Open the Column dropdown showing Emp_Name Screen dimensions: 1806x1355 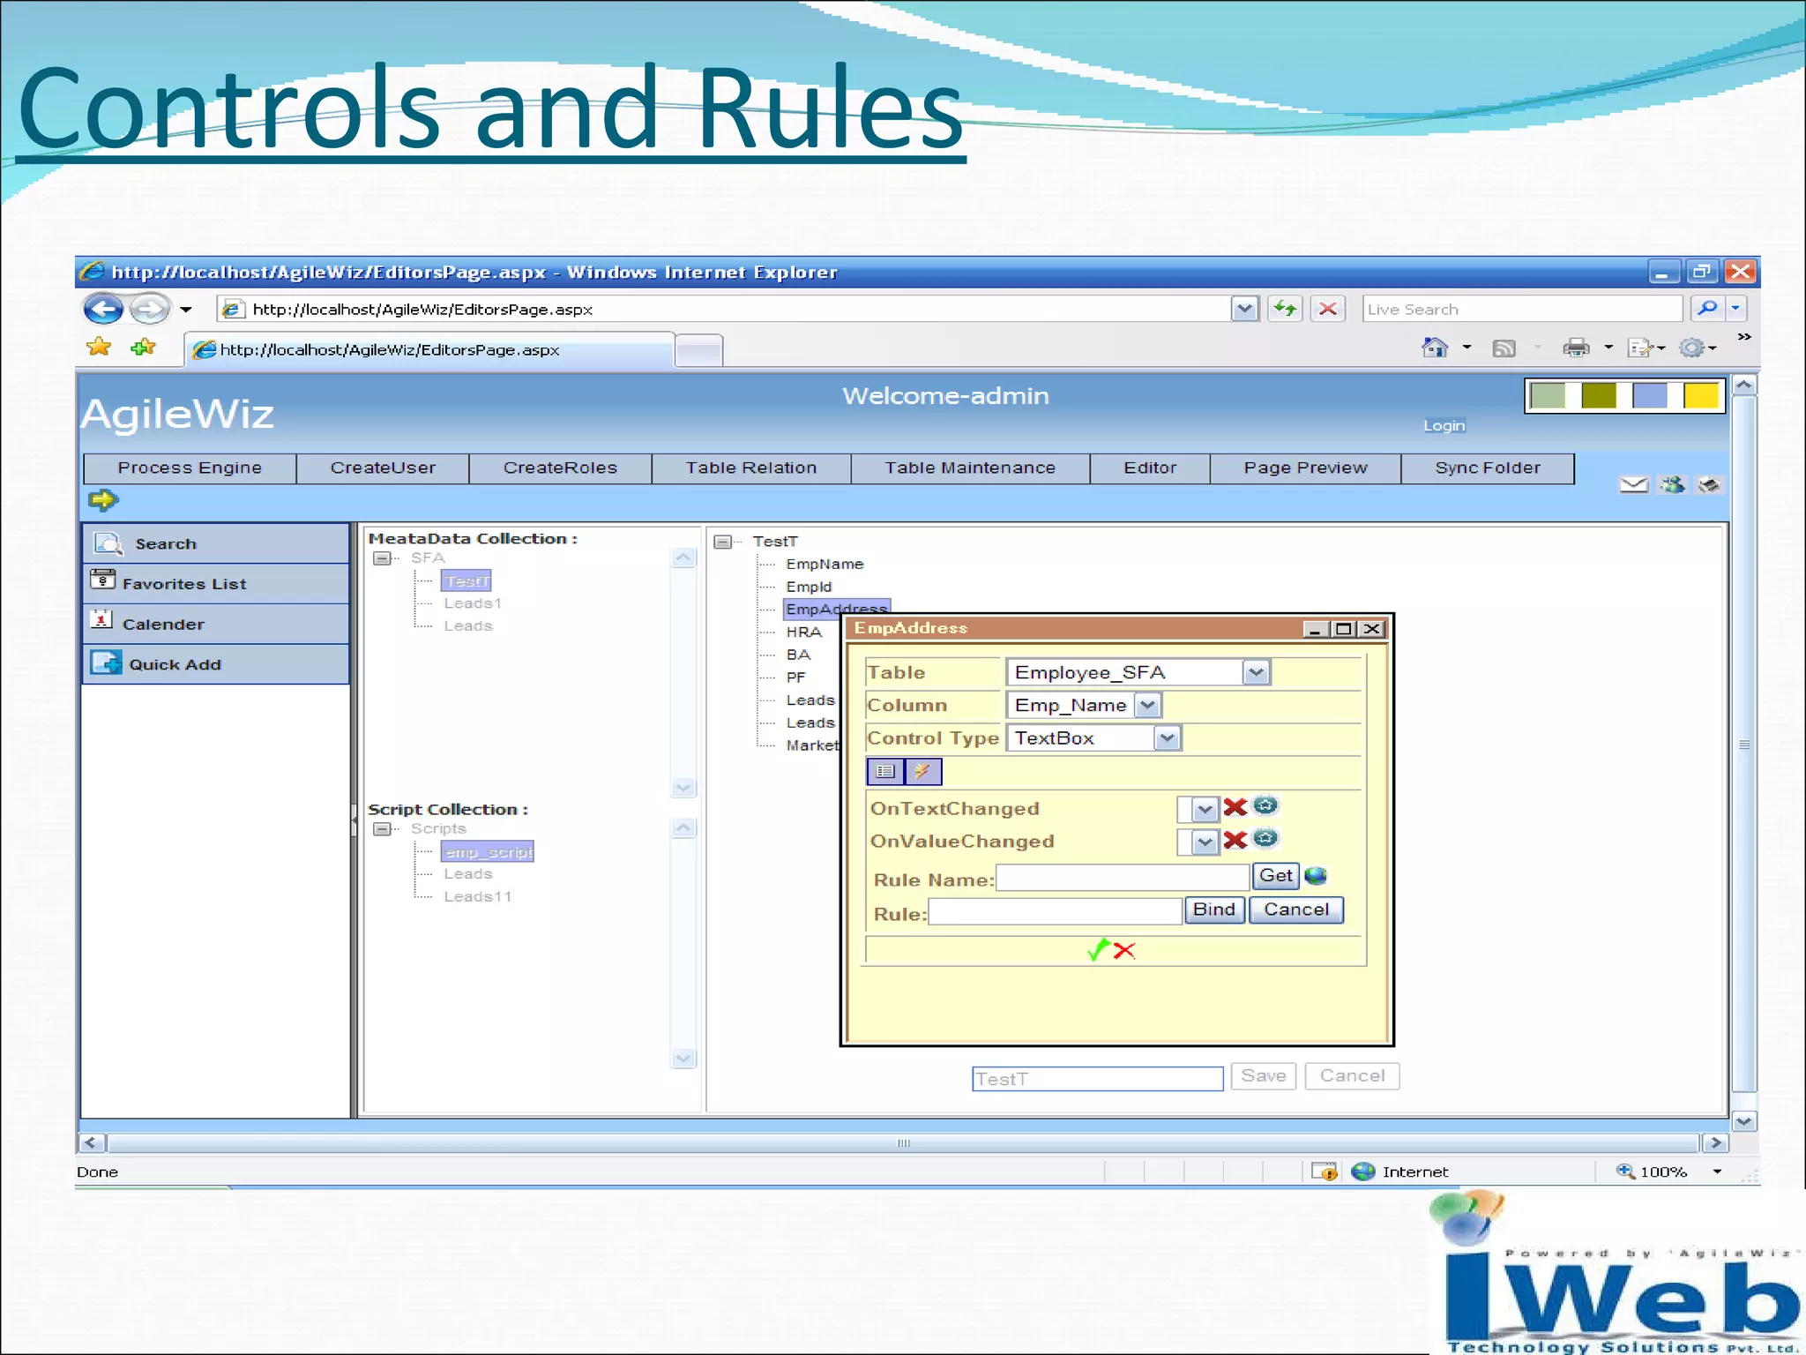point(1146,706)
